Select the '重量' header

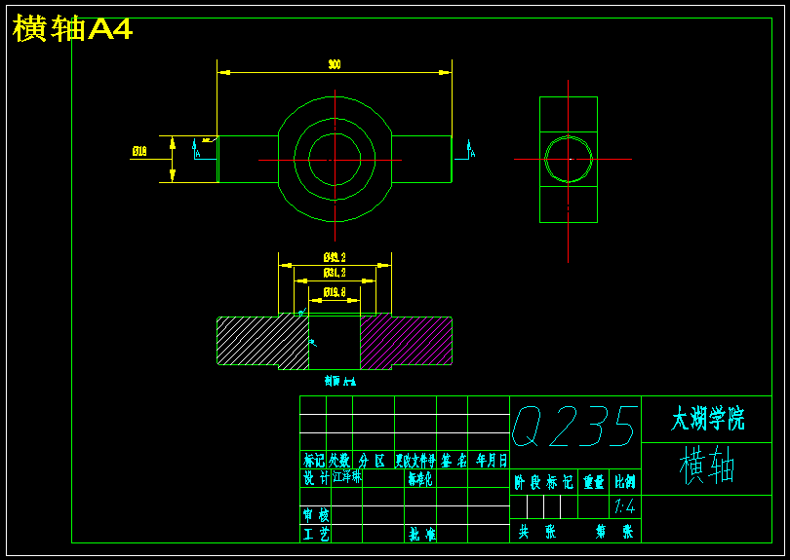(x=594, y=482)
